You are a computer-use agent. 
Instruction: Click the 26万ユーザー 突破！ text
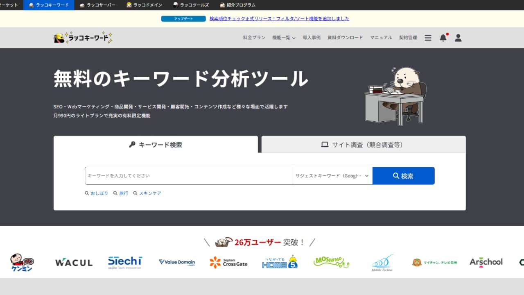(269, 242)
